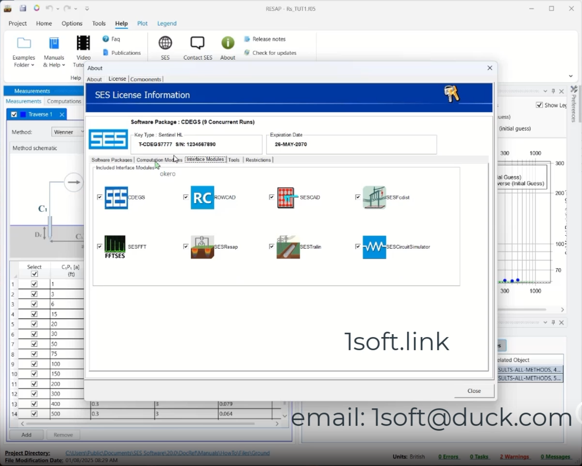This screenshot has height=466, width=582.
Task: Open Video Tutorials film icon
Action: [x=83, y=43]
